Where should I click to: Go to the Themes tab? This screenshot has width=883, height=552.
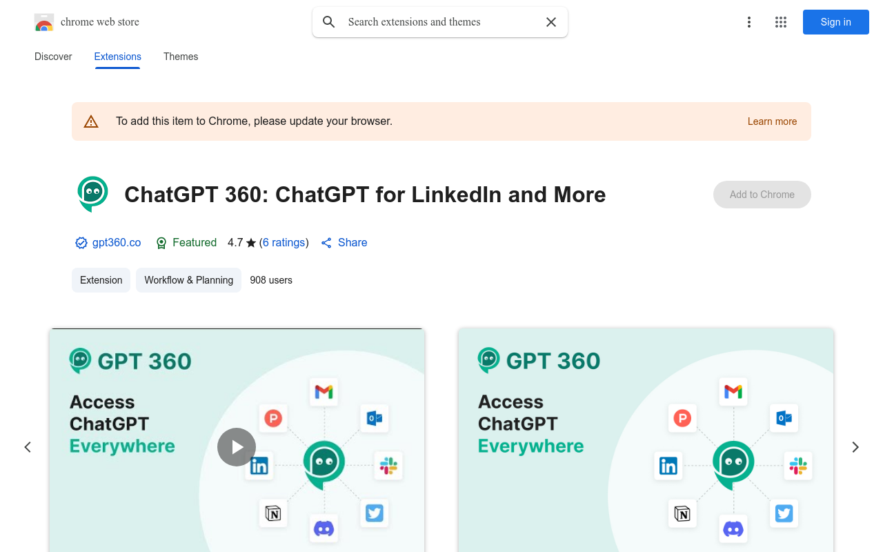[181, 57]
